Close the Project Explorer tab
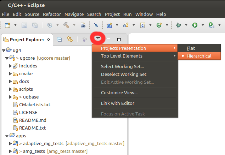The width and height of the screenshot is (225, 155). coord(49,40)
